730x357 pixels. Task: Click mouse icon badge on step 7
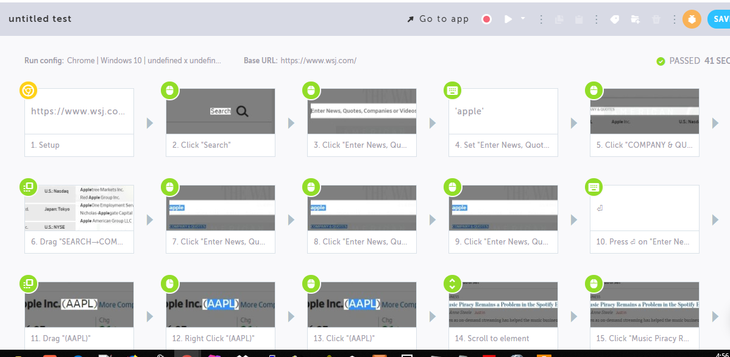[x=169, y=187]
